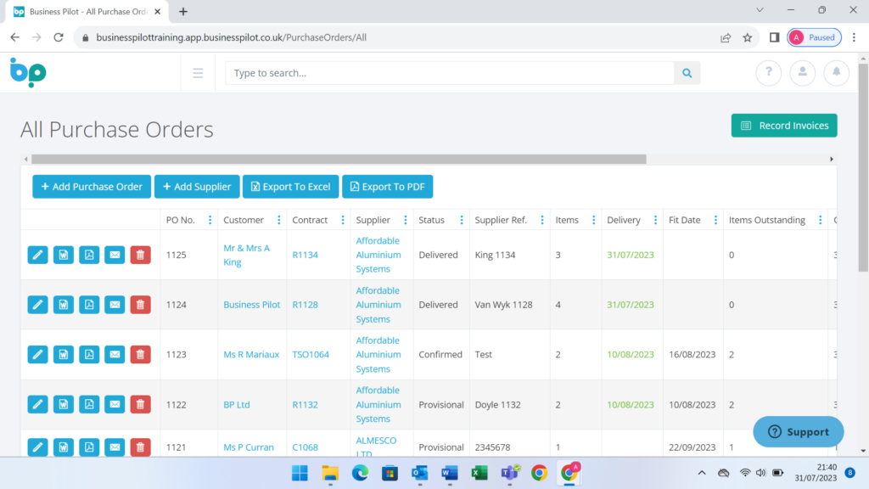Open Delivery column options menu
This screenshot has width=869, height=489.
pos(655,220)
